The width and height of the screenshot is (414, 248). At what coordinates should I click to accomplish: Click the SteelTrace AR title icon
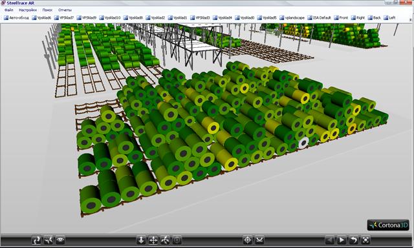tap(3, 3)
